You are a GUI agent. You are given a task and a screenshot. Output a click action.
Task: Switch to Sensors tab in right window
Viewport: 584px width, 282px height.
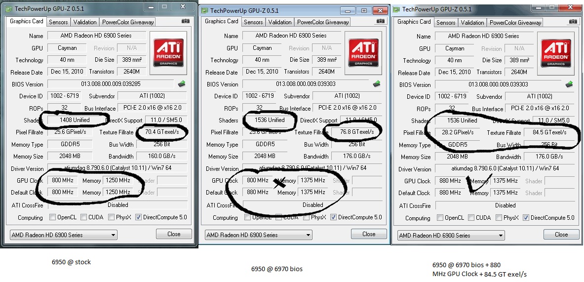coord(445,22)
